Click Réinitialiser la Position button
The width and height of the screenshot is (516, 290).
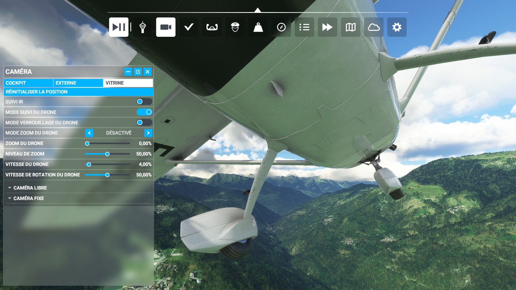click(78, 92)
